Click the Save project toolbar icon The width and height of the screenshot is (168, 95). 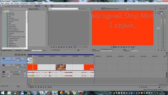click(x=7, y=6)
